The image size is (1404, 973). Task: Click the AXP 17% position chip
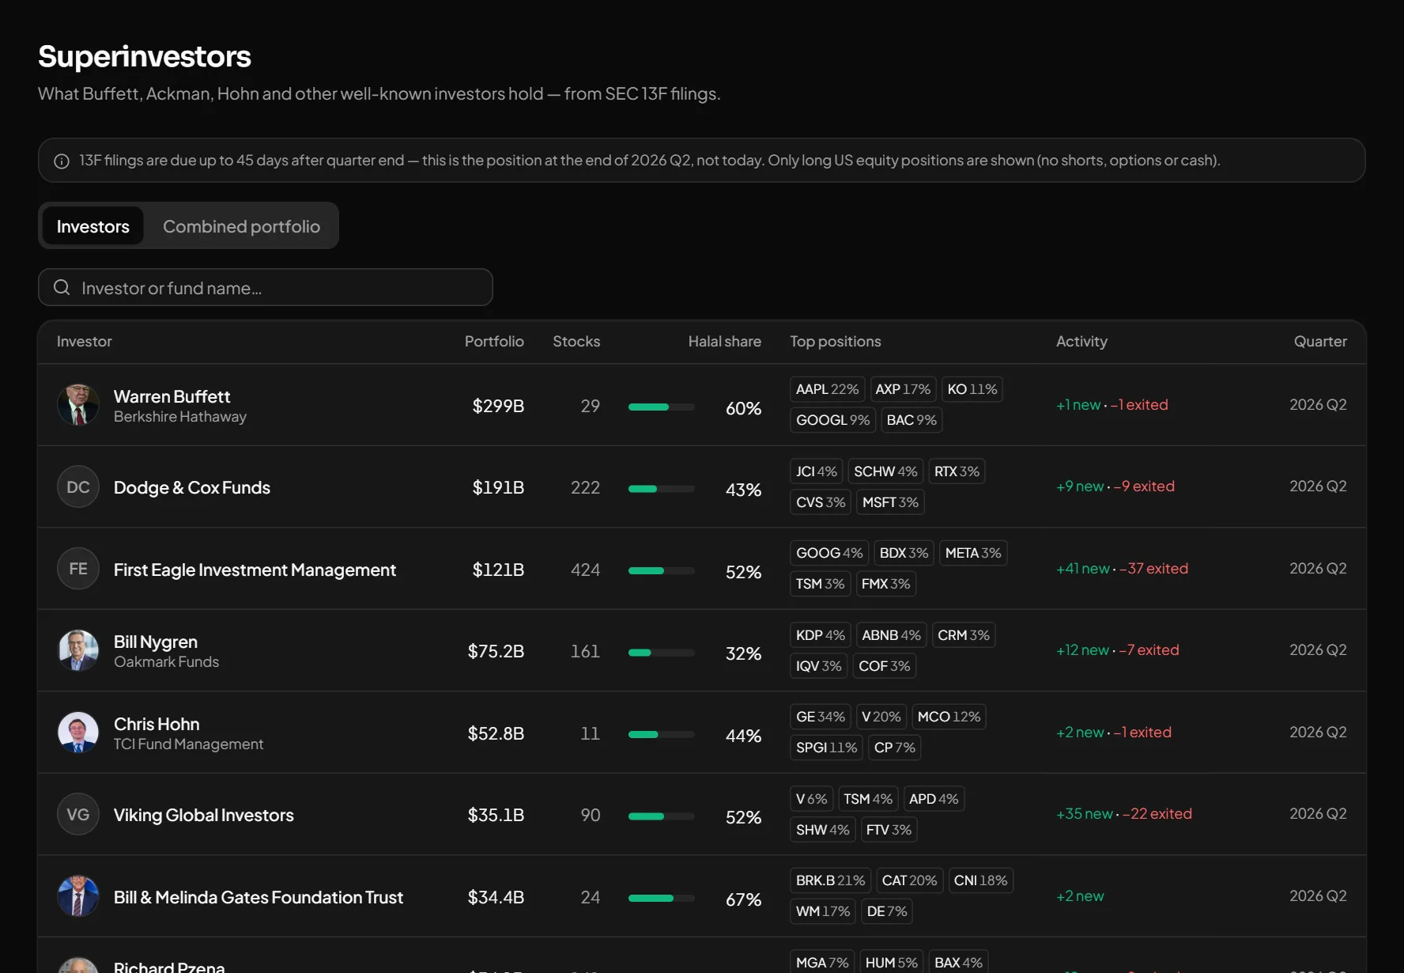click(x=903, y=389)
